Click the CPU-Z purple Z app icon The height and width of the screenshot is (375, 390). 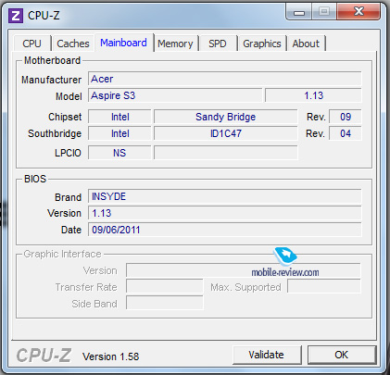(16, 16)
